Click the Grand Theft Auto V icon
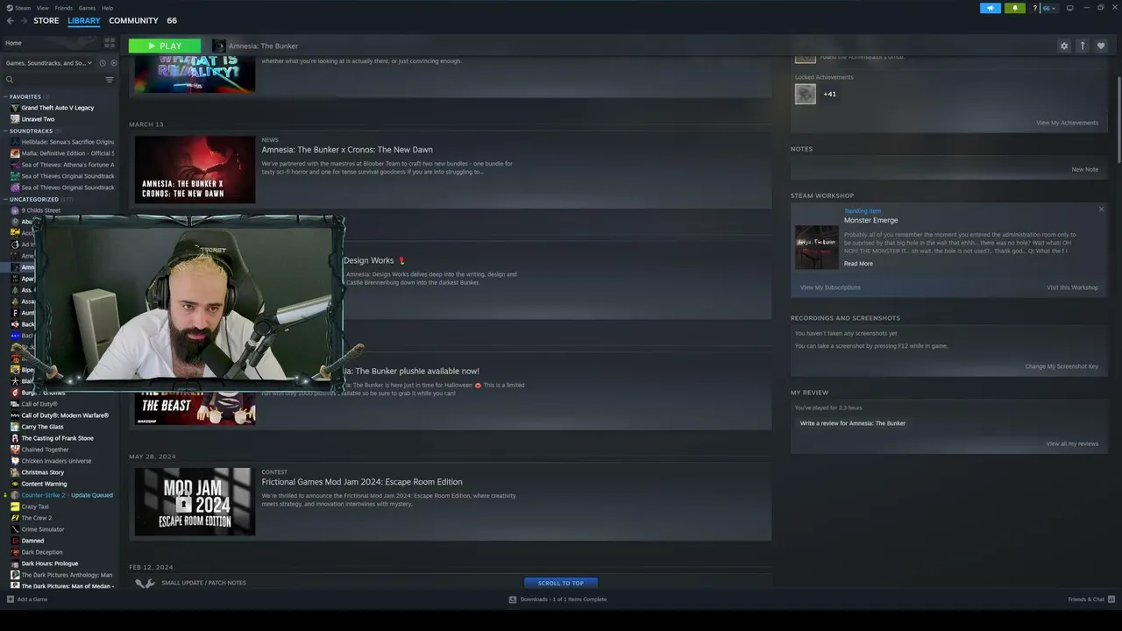This screenshot has height=631, width=1122. [x=15, y=108]
